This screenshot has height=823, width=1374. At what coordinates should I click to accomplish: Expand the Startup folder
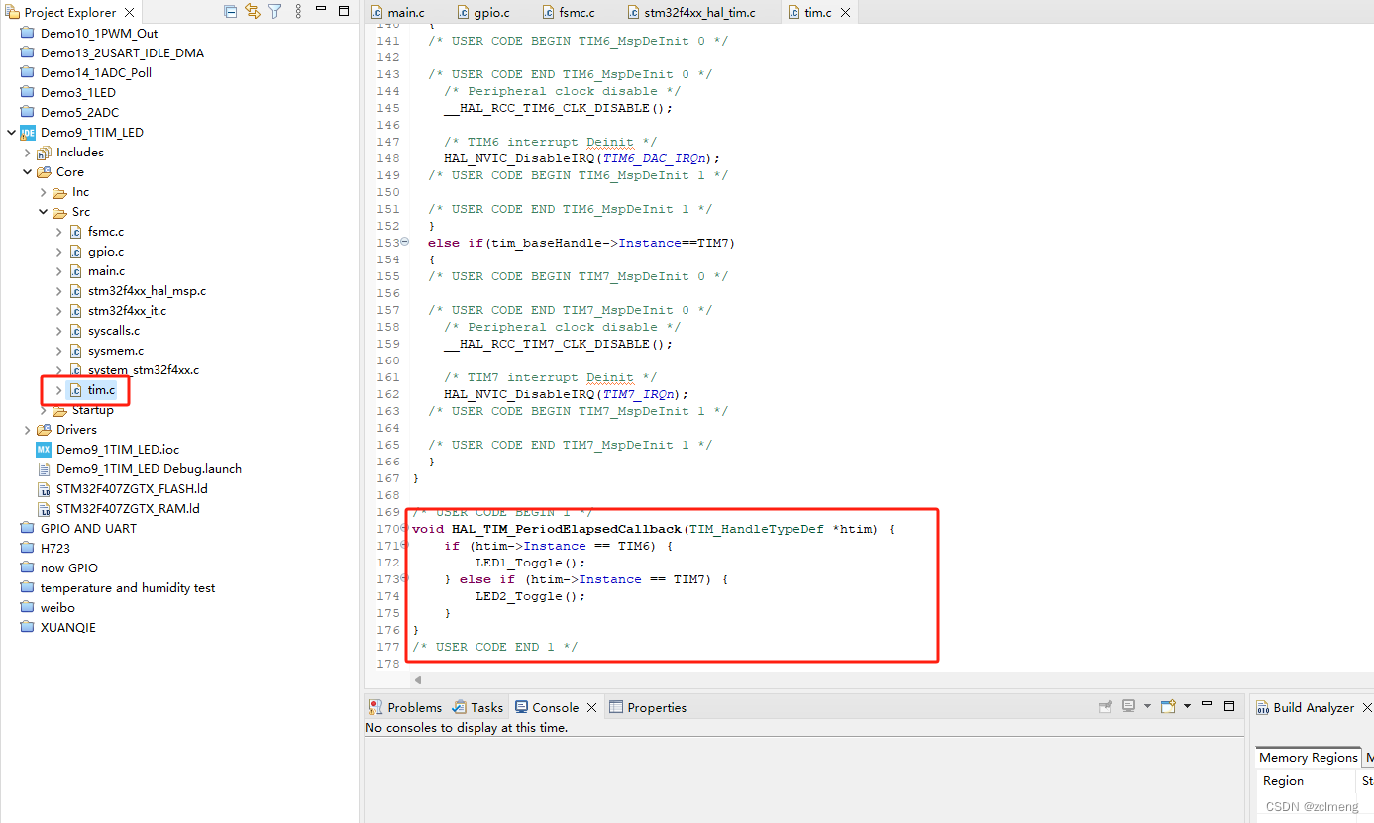coord(44,409)
